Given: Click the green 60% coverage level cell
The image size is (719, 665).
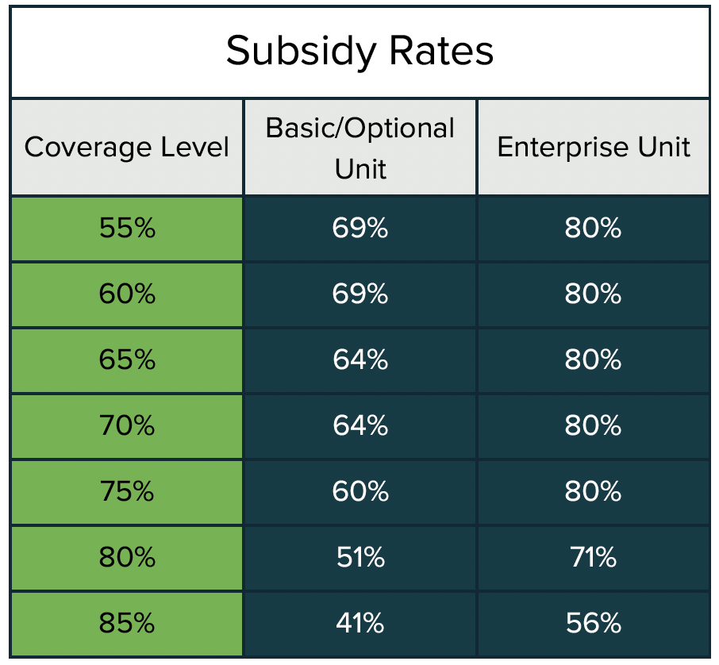Looking at the screenshot, I should pyautogui.click(x=127, y=294).
